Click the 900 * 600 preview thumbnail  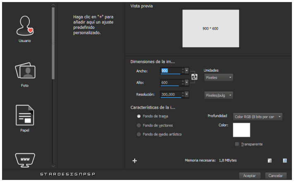(x=210, y=28)
